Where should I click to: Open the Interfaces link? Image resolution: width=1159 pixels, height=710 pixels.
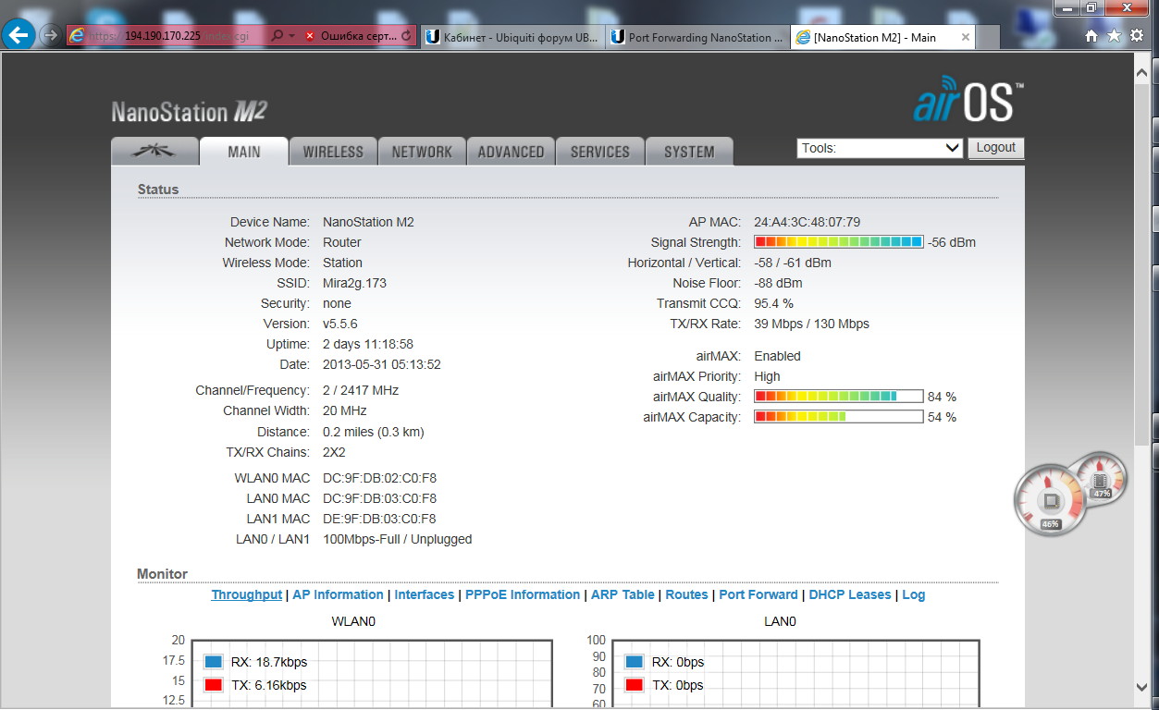(425, 594)
